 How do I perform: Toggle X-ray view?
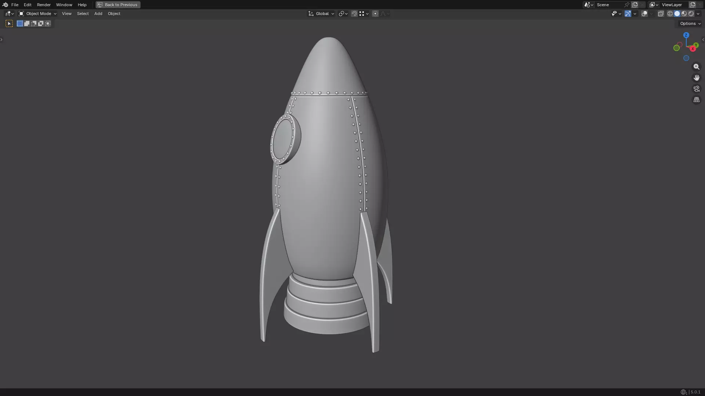pos(661,14)
